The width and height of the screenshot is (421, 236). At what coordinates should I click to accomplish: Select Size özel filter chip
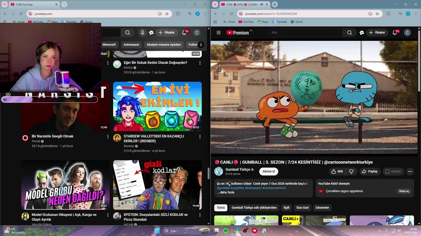click(x=303, y=207)
